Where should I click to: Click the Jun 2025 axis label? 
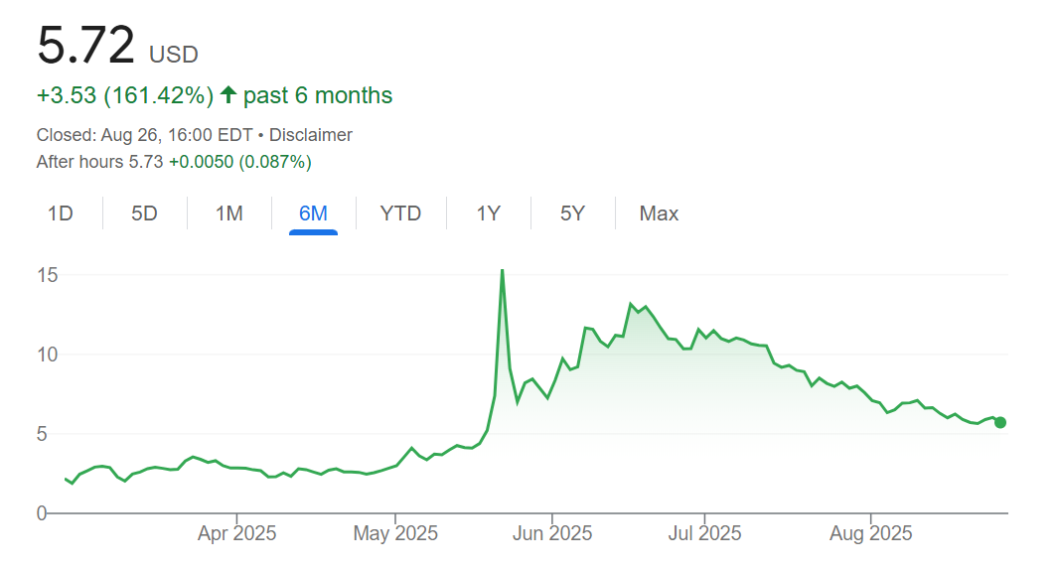(552, 533)
